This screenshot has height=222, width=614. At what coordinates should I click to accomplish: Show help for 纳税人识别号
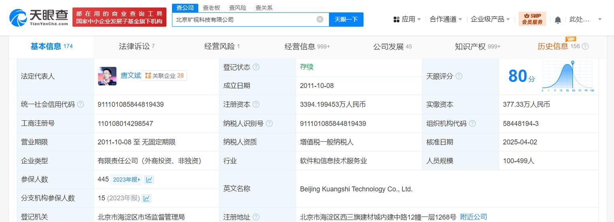click(269, 123)
